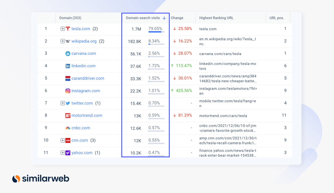Image resolution: width=334 pixels, height=193 pixels.
Task: Click the Highest Ranking URL column header
Action: click(x=216, y=18)
